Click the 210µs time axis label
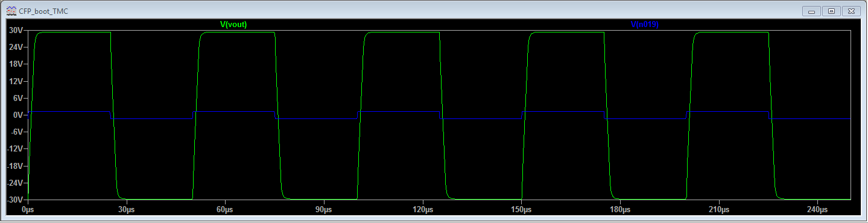 [x=719, y=210]
